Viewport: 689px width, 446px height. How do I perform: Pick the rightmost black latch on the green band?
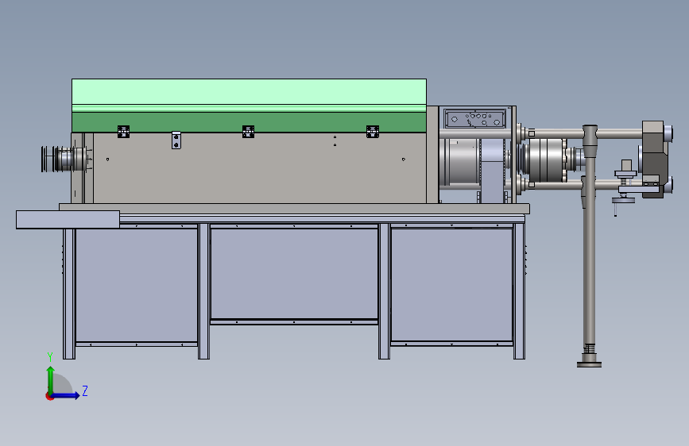[373, 131]
